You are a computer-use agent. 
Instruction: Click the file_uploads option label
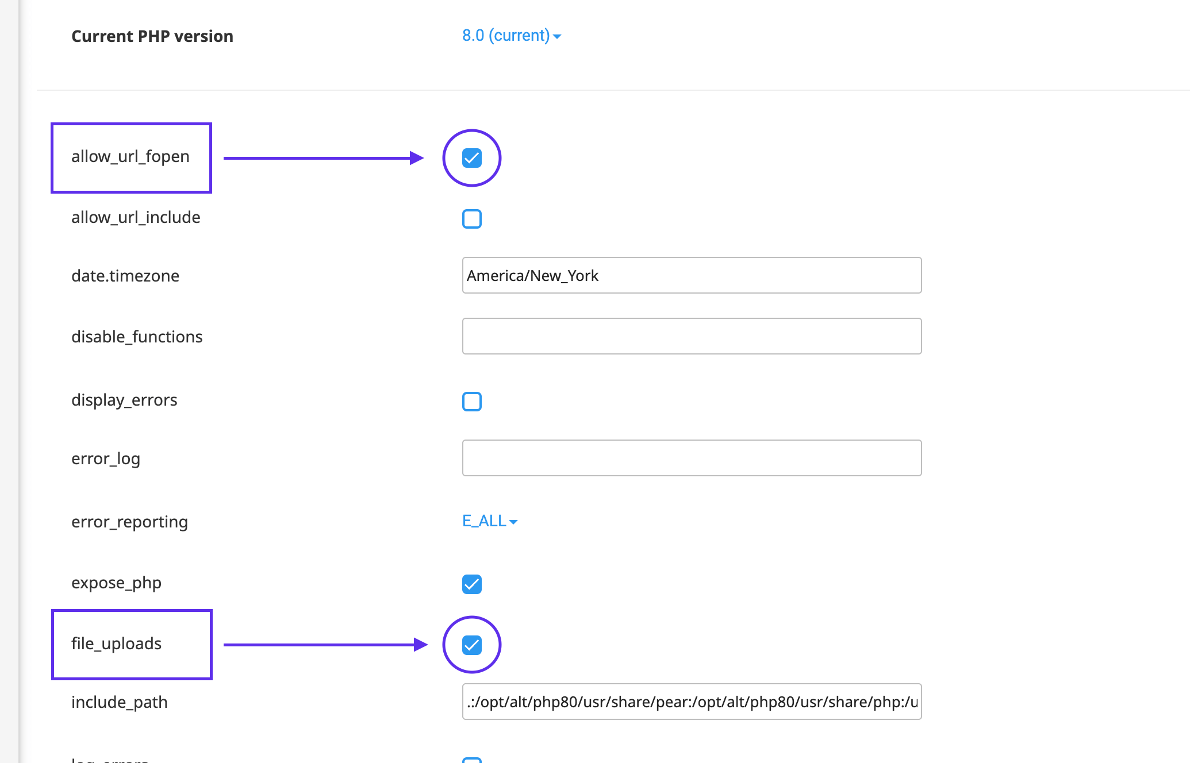tap(116, 643)
